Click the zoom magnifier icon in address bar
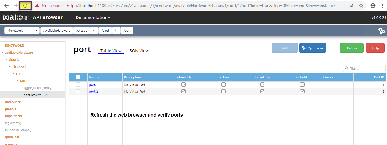 [x=352, y=6]
